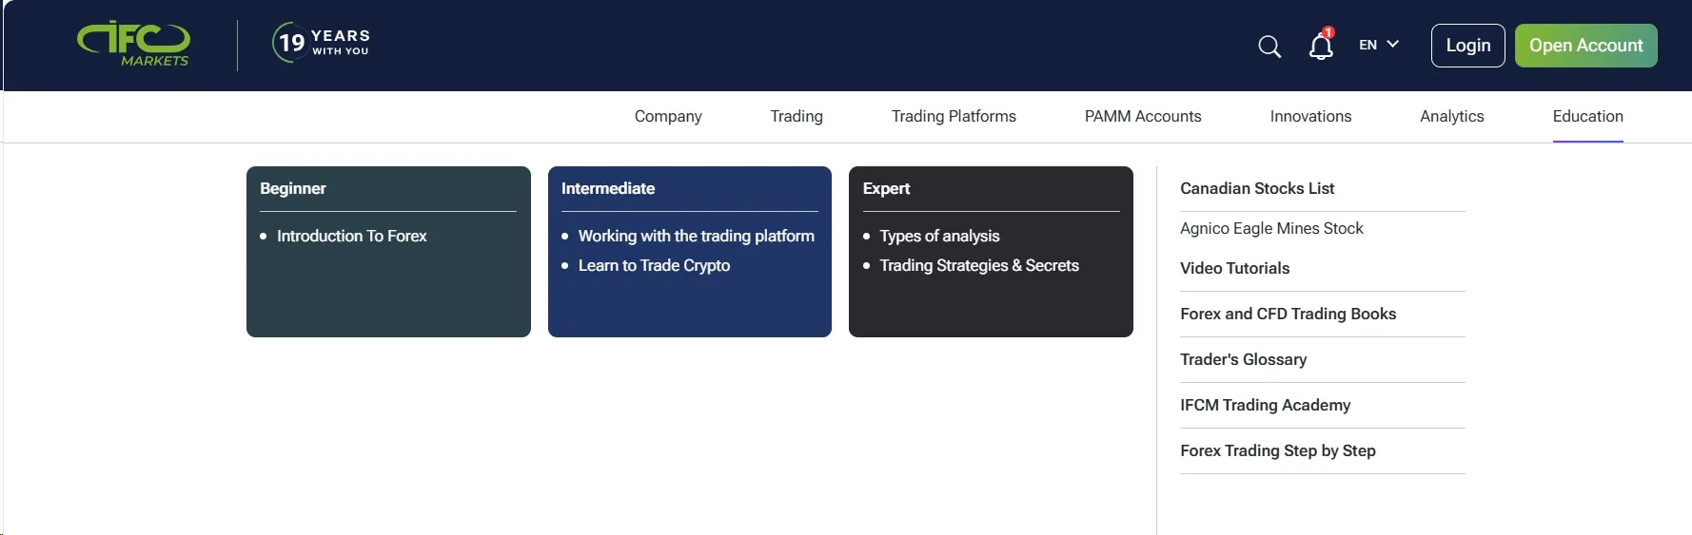Open Types of analysis link

tap(939, 236)
